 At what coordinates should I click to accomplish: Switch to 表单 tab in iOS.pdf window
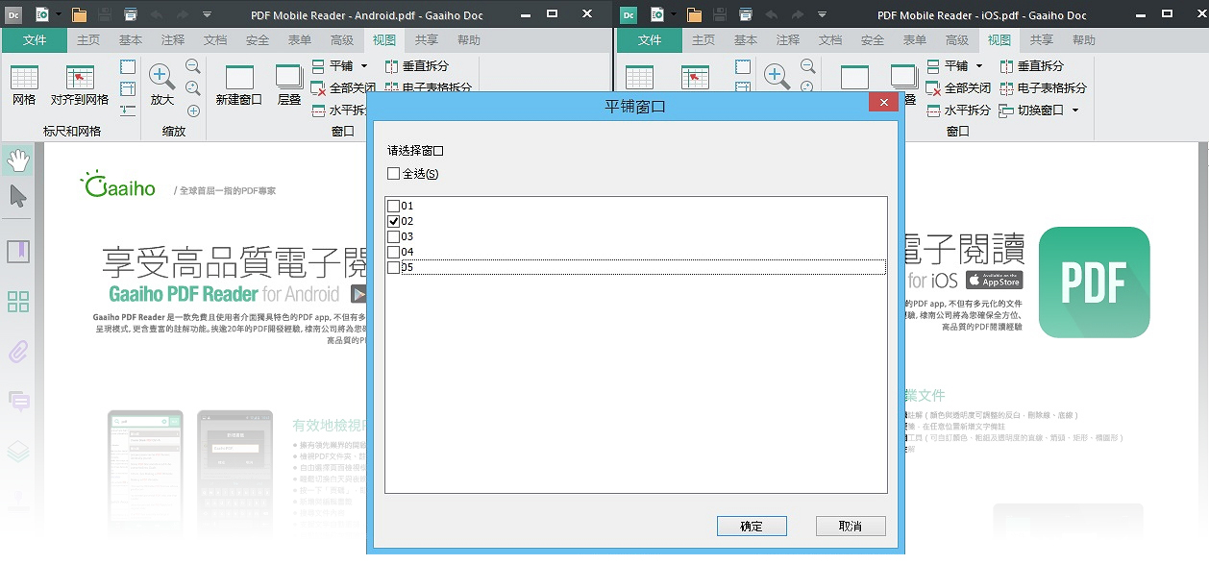coord(915,40)
